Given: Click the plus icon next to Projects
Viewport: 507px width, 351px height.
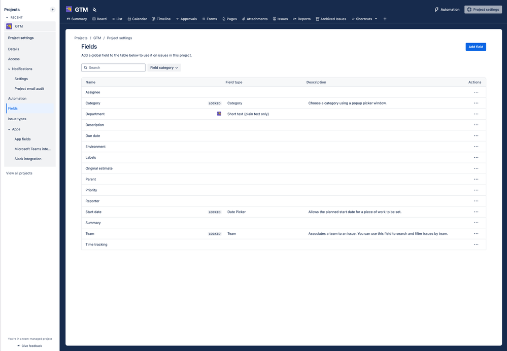Looking at the screenshot, I should (x=52, y=10).
